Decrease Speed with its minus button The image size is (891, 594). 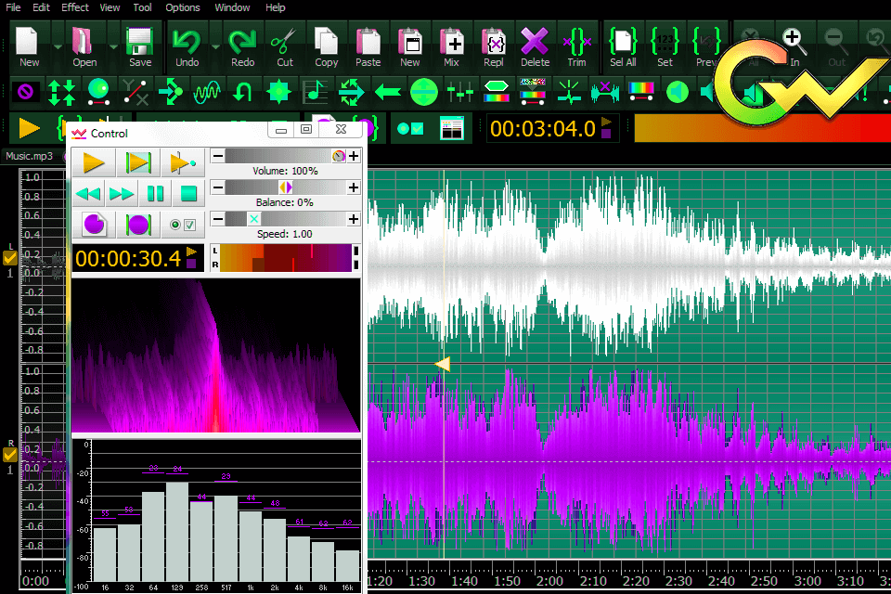click(x=217, y=218)
